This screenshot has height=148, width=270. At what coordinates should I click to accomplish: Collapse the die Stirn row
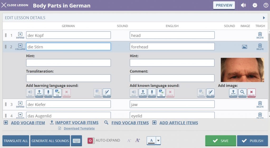point(20,46)
